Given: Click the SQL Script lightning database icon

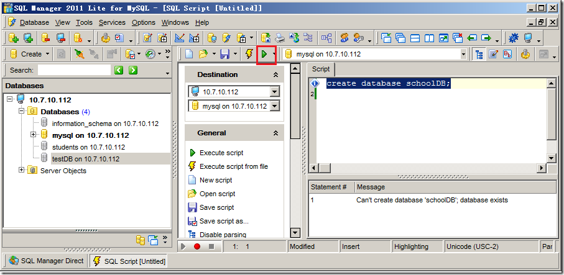Looking at the screenshot, I should [x=226, y=38].
